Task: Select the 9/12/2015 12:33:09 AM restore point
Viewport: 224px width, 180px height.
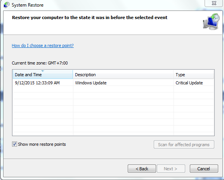Action: click(114, 83)
